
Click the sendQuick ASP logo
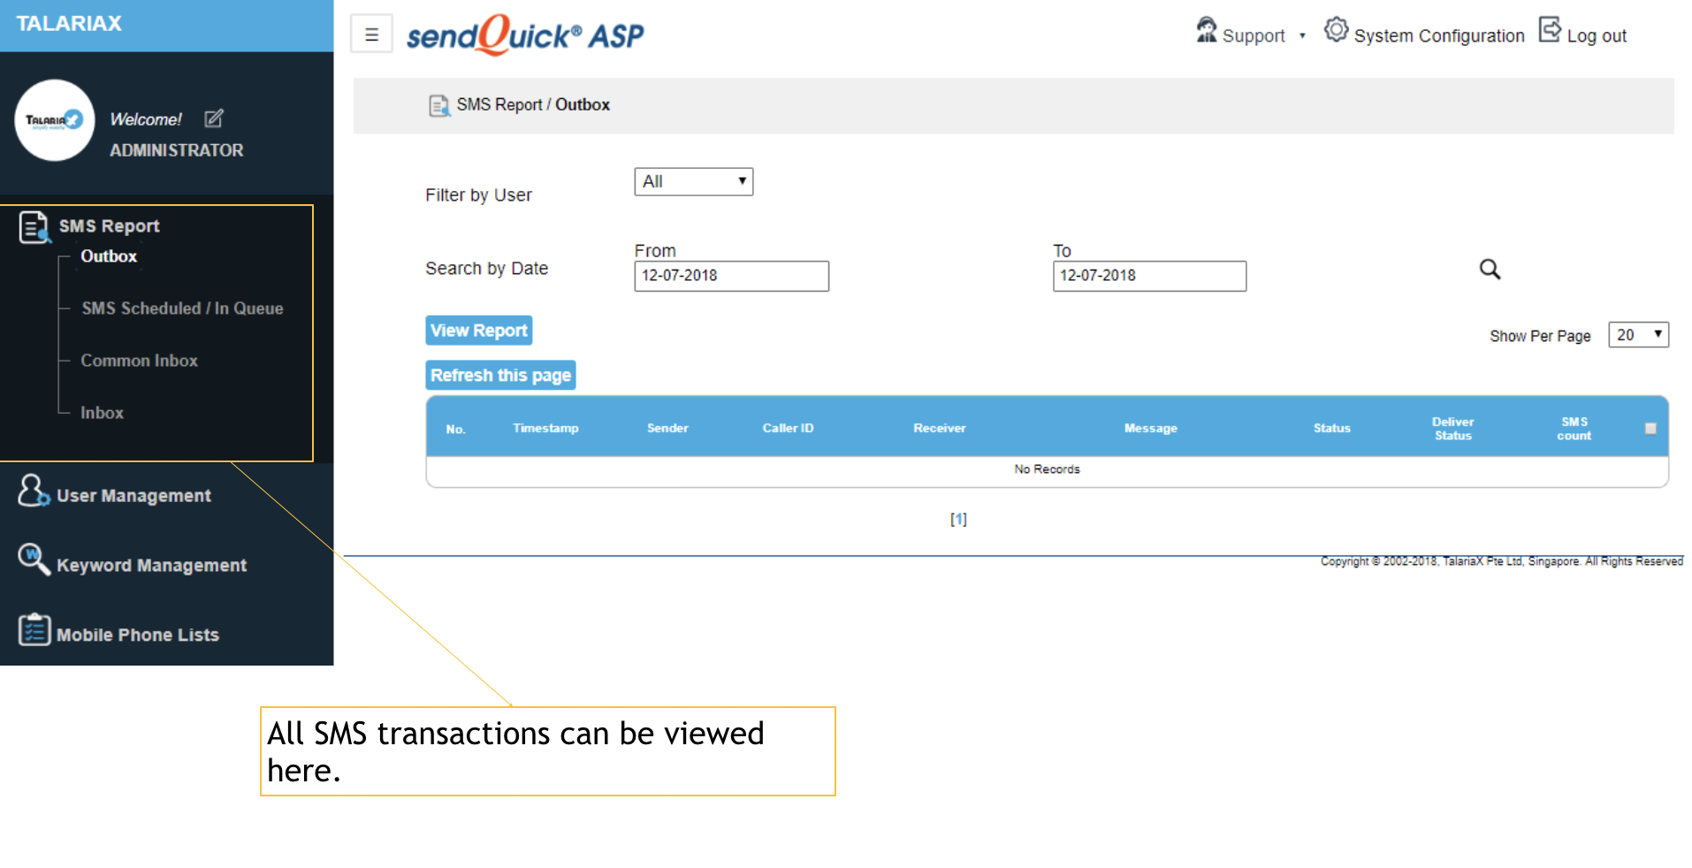[x=525, y=35]
